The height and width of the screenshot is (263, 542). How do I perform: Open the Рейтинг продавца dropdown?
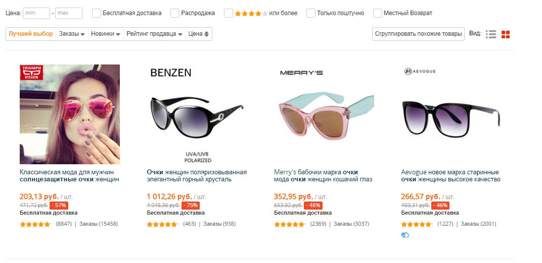(154, 34)
